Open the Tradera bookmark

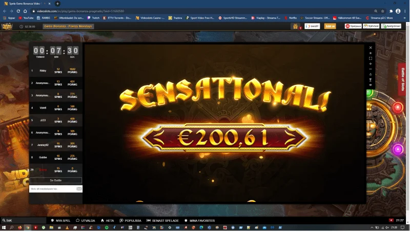[175, 18]
